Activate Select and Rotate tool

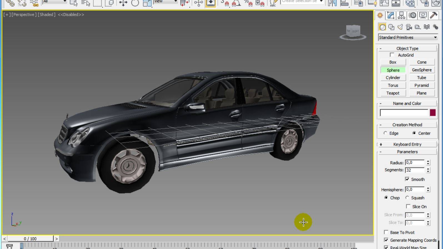(135, 3)
